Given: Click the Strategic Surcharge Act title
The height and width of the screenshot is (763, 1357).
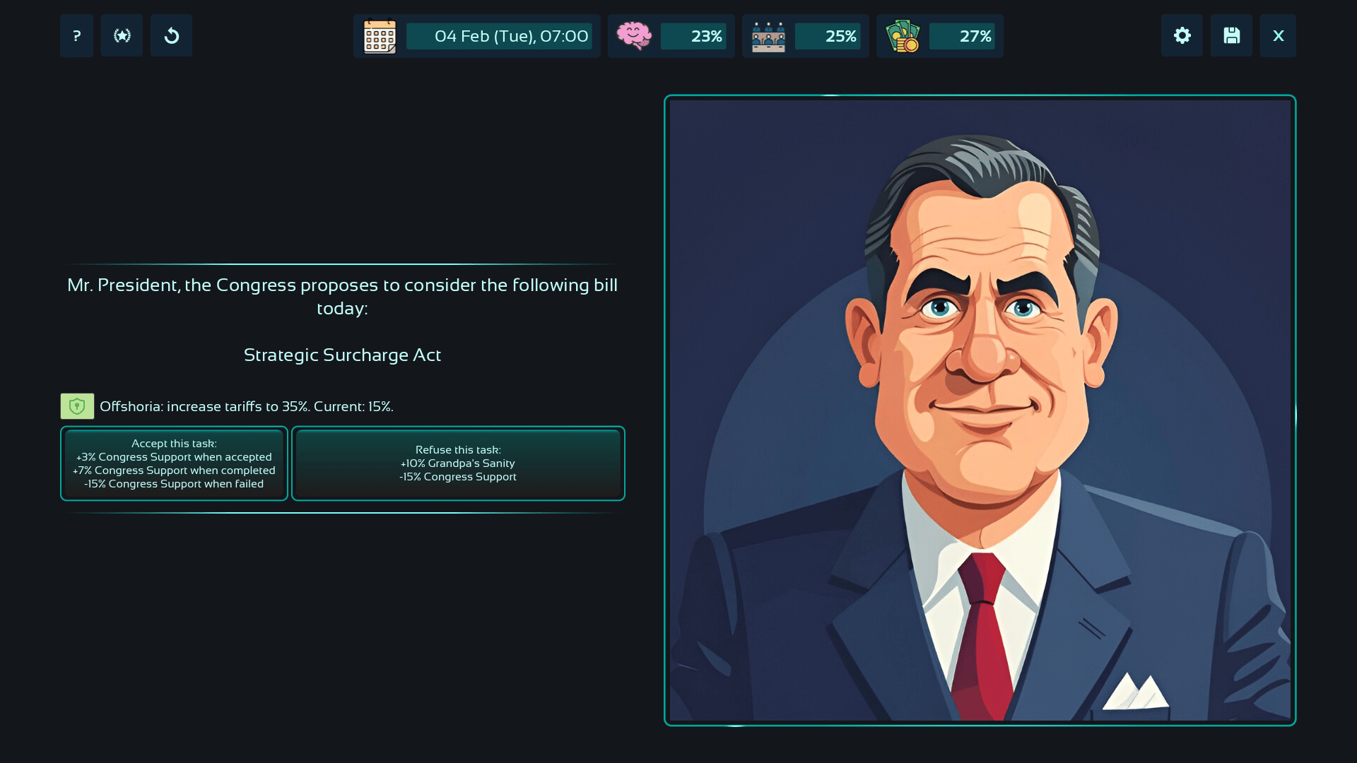Looking at the screenshot, I should tap(342, 355).
